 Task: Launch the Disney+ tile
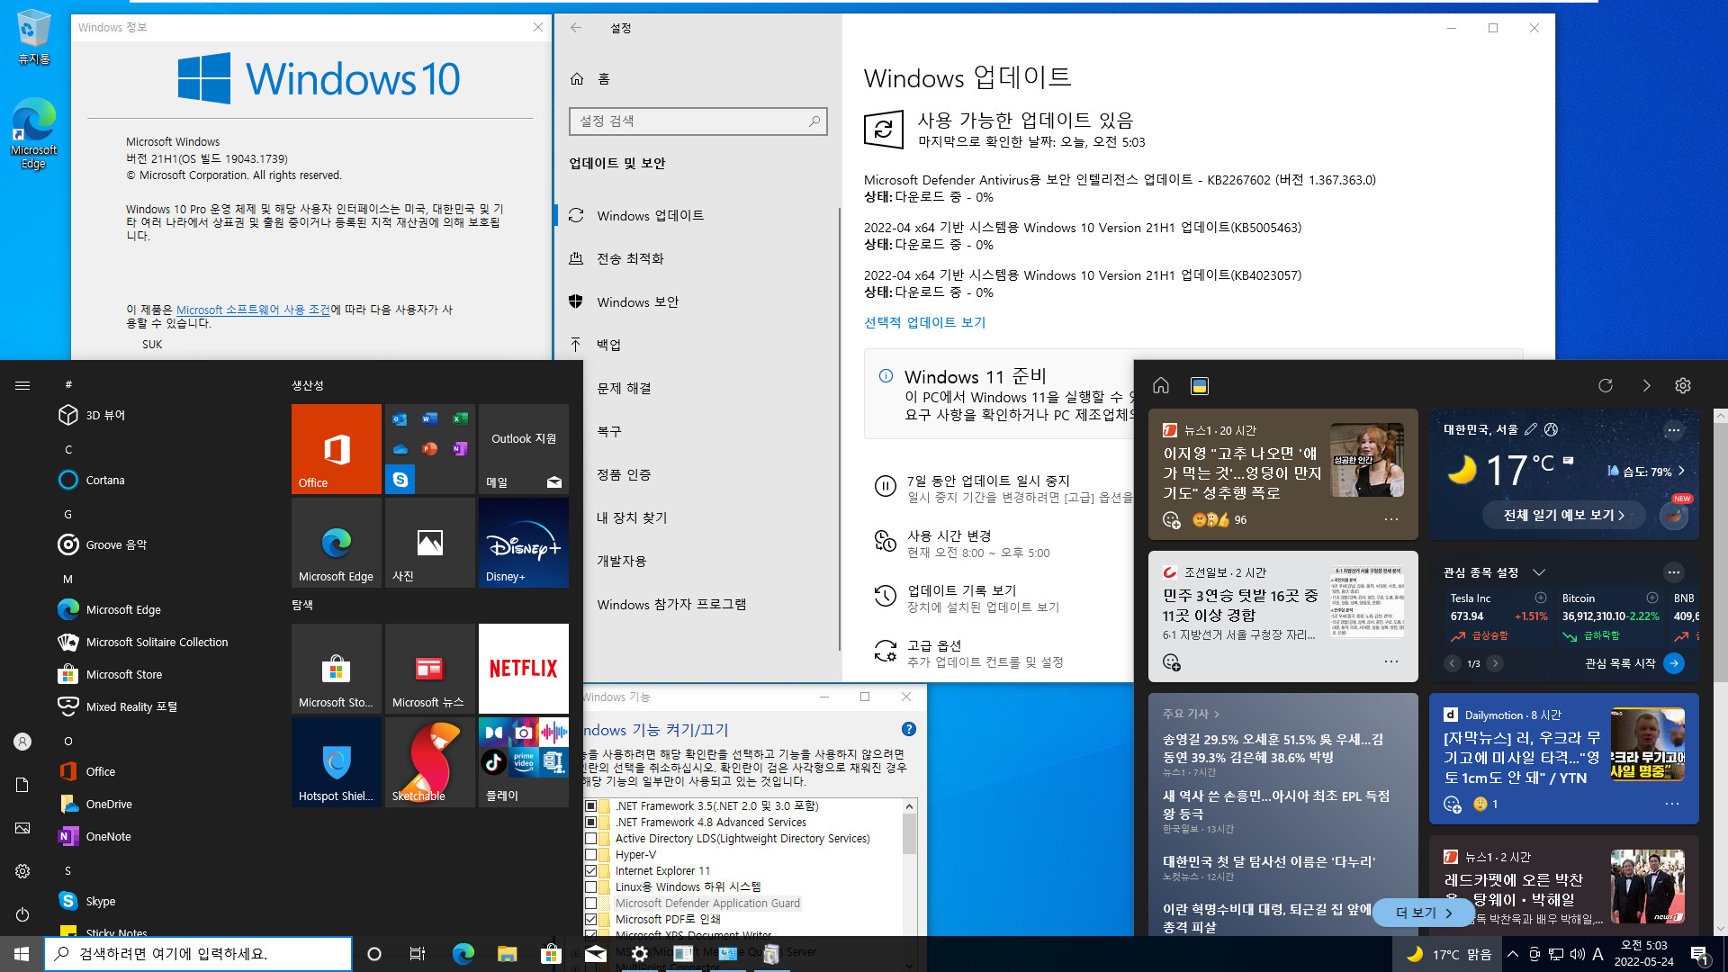coord(523,543)
